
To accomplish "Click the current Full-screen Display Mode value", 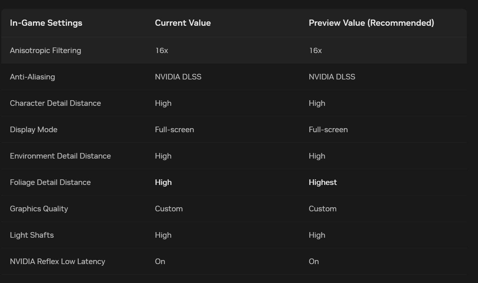I will point(174,130).
